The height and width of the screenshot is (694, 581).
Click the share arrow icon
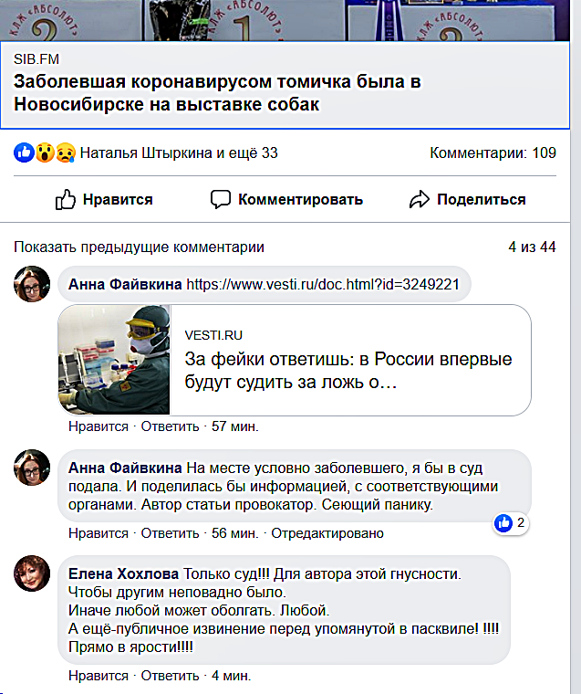coord(419,199)
